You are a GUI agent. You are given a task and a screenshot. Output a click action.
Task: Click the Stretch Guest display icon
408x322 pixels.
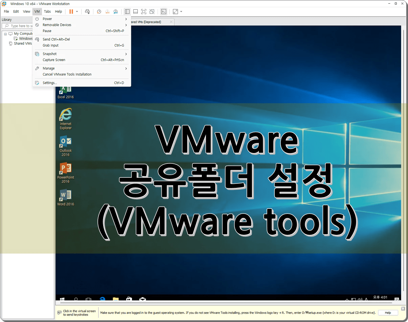point(175,11)
